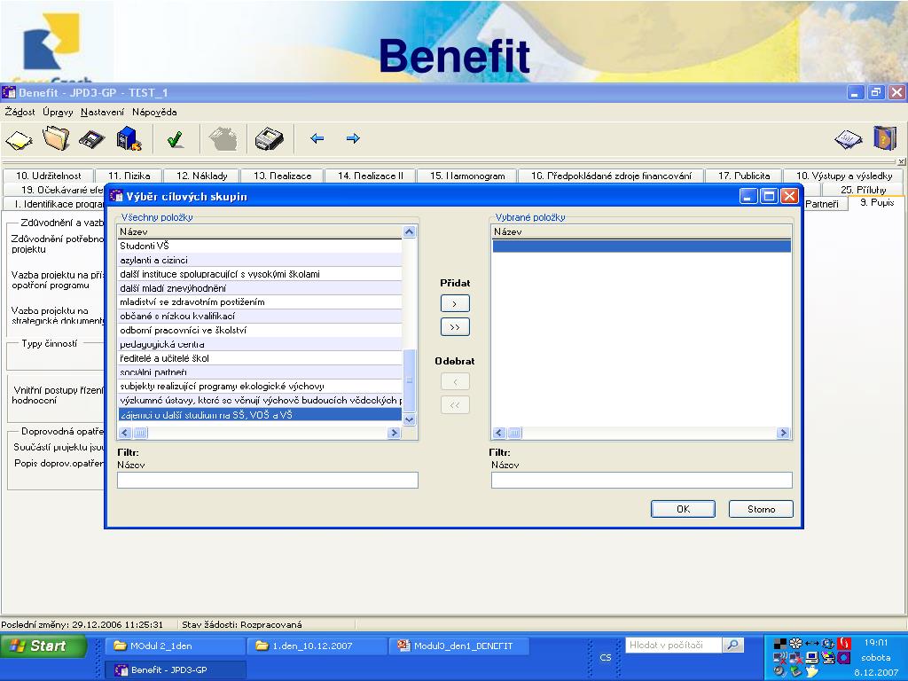Viewport: 908px width, 681px height.
Task: Click the down arrow of the Všechny položky list
Action: (x=410, y=419)
